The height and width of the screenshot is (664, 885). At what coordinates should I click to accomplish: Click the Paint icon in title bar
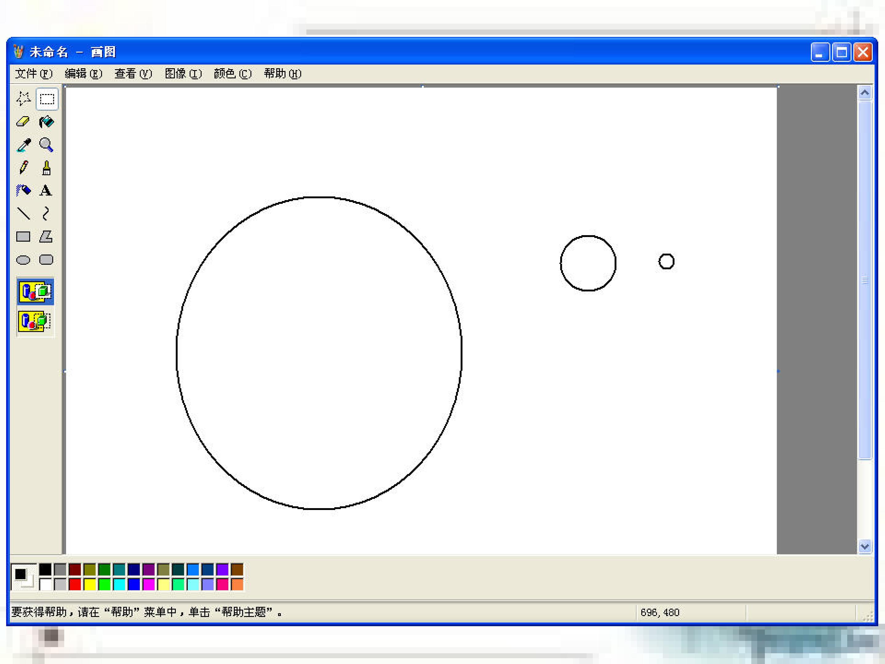(x=18, y=52)
